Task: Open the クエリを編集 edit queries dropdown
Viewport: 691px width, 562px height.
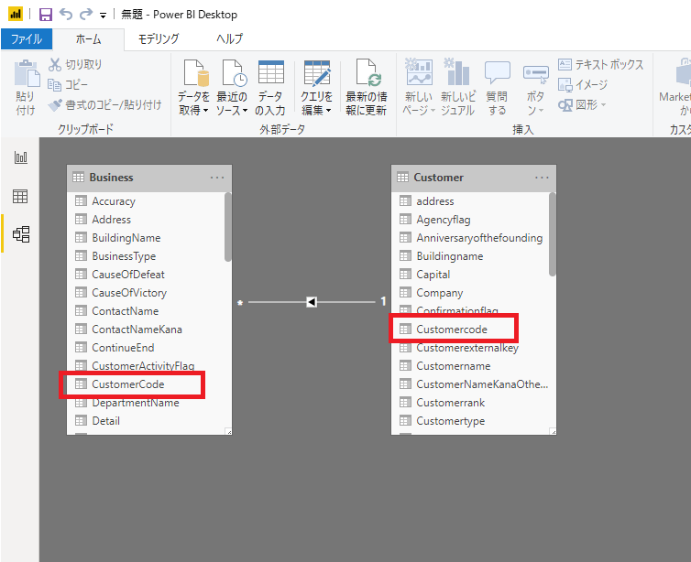Action: point(316,88)
